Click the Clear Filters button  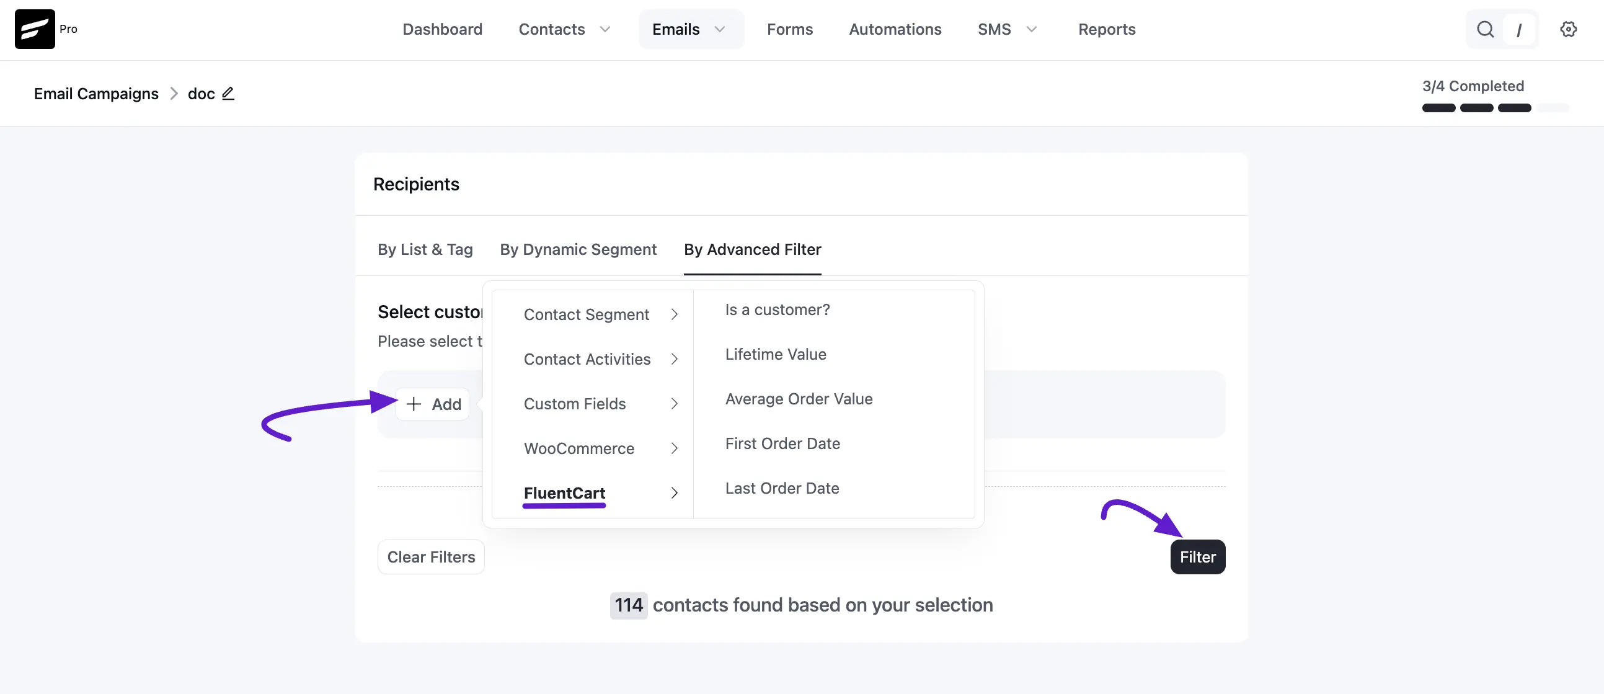[431, 557]
